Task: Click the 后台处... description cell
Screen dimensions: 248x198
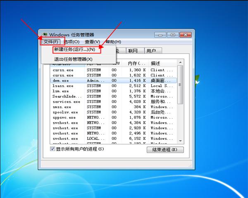Action: click(x=160, y=112)
